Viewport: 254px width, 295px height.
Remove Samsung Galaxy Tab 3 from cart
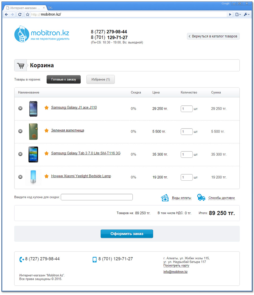click(x=20, y=154)
